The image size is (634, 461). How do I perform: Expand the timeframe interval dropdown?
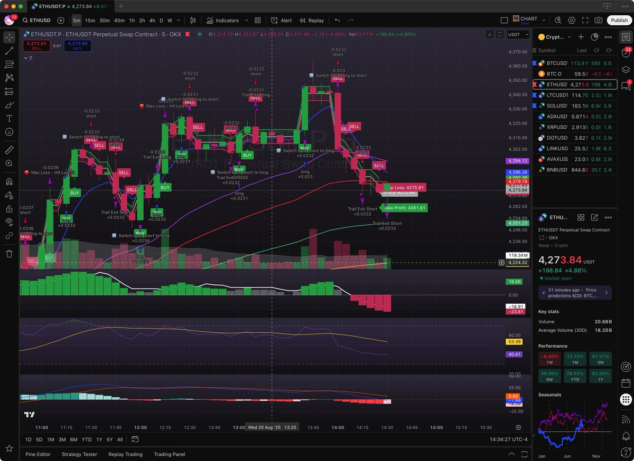pos(179,21)
